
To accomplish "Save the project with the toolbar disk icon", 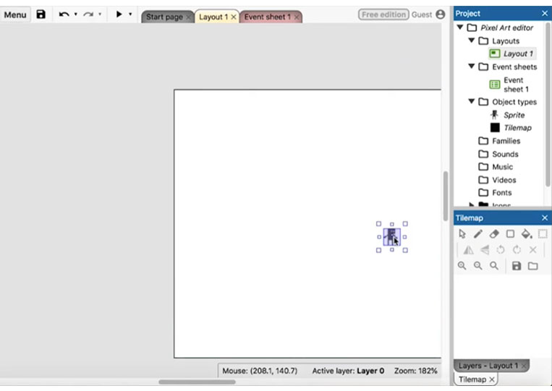I will 41,14.
